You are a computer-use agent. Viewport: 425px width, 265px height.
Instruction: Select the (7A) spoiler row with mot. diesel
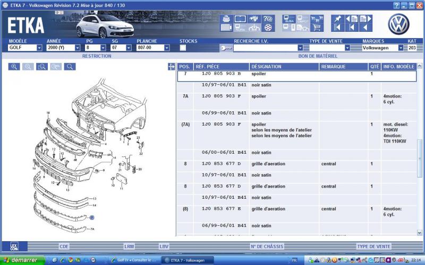(297, 136)
